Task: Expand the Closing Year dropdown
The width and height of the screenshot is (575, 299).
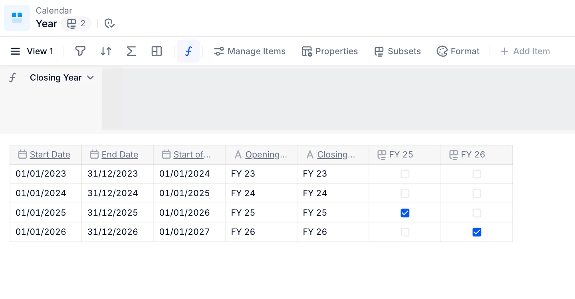Action: [91, 78]
